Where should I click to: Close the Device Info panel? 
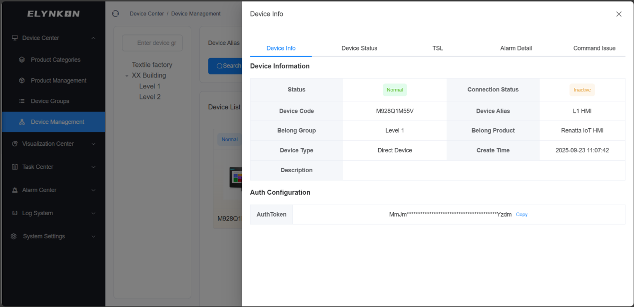coord(619,14)
